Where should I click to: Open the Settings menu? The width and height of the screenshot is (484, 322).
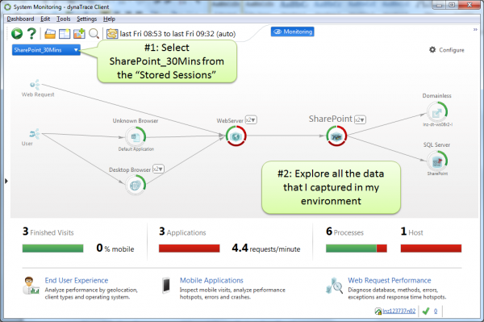click(87, 19)
